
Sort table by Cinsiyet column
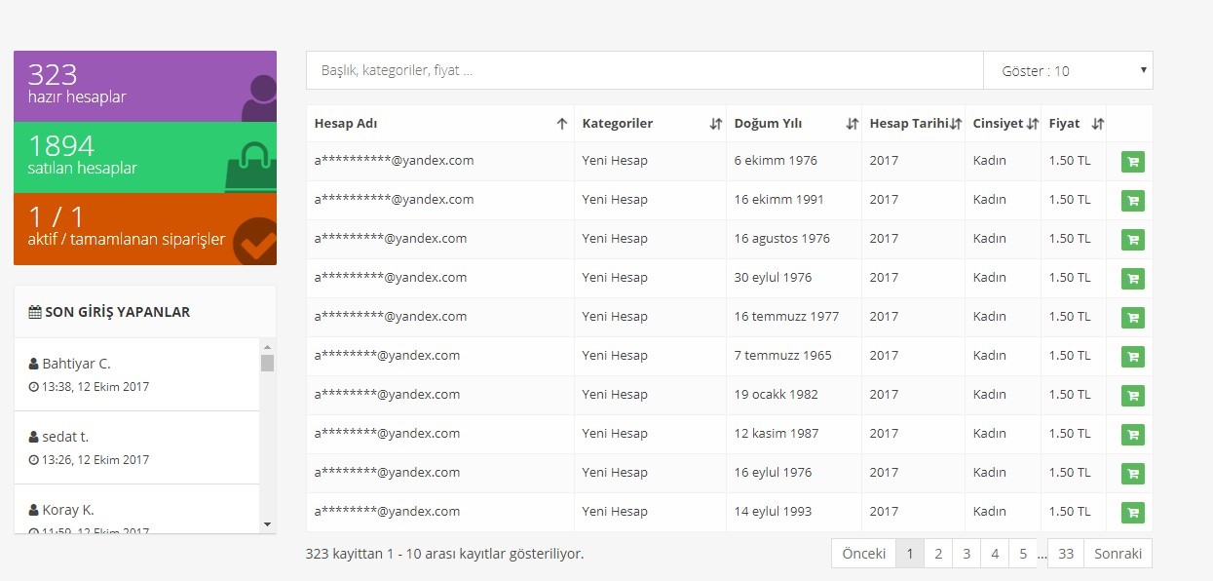tap(1004, 124)
